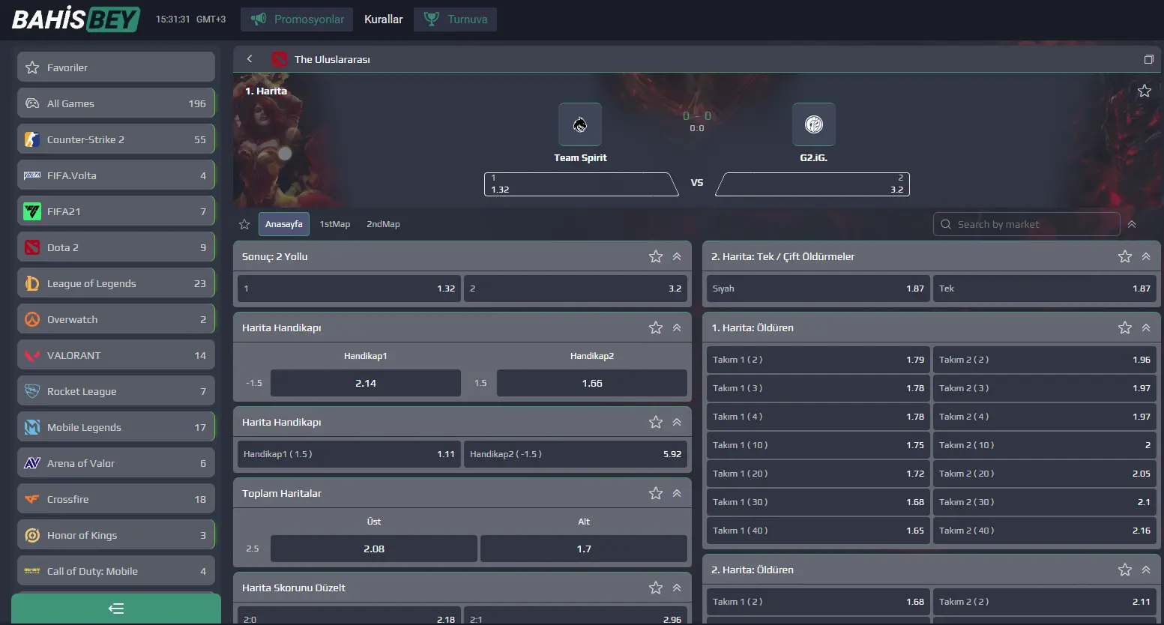Open the Kurallar menu
Screen dimensions: 1164x625
tap(384, 19)
